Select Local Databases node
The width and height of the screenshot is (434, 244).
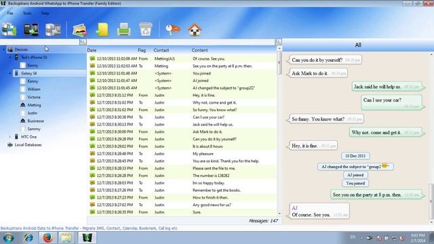(28, 144)
